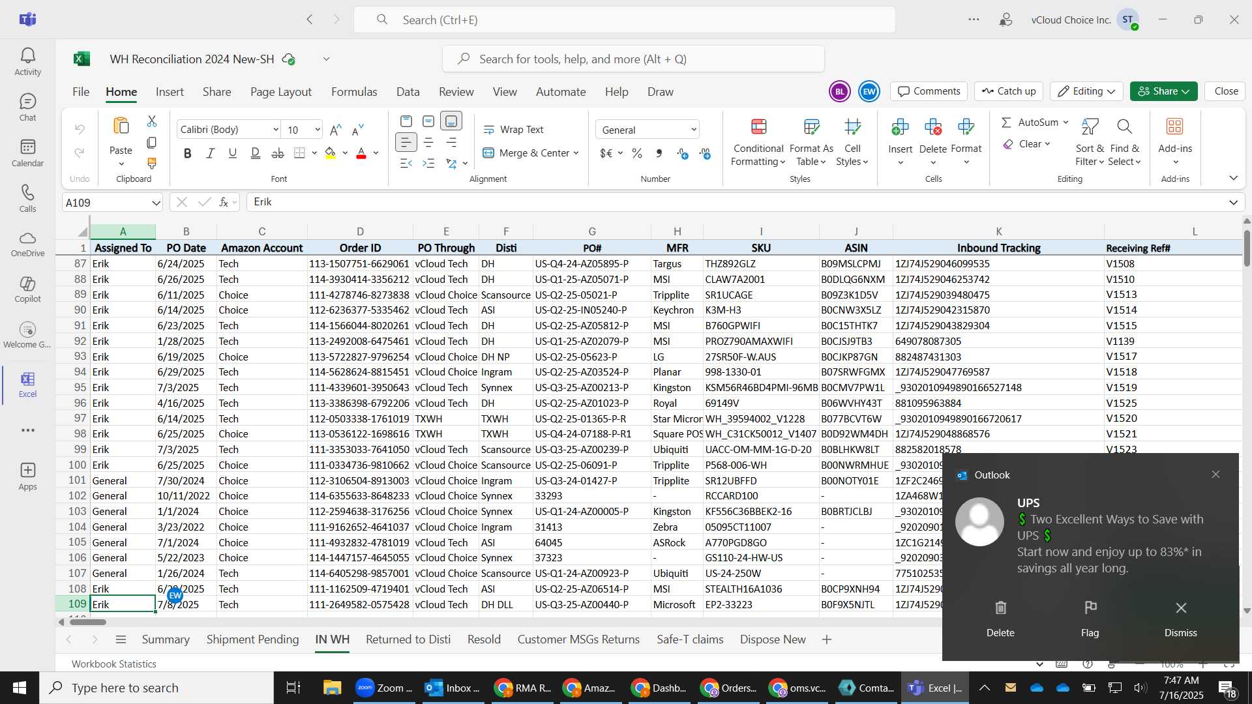Viewport: 1252px width, 704px height.
Task: Click Increase Font Size icon
Action: (x=336, y=130)
